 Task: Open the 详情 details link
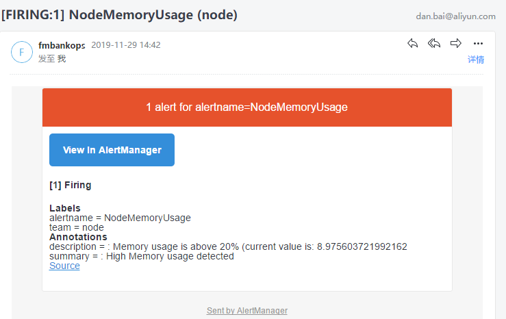tap(476, 60)
